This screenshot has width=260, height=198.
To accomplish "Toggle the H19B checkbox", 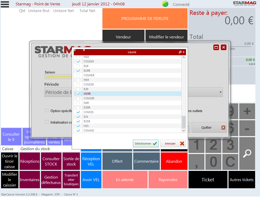I will coord(78,94).
